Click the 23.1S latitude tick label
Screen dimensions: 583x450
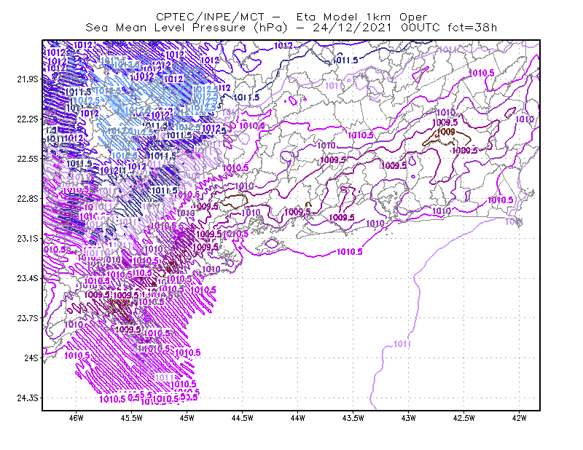28,239
